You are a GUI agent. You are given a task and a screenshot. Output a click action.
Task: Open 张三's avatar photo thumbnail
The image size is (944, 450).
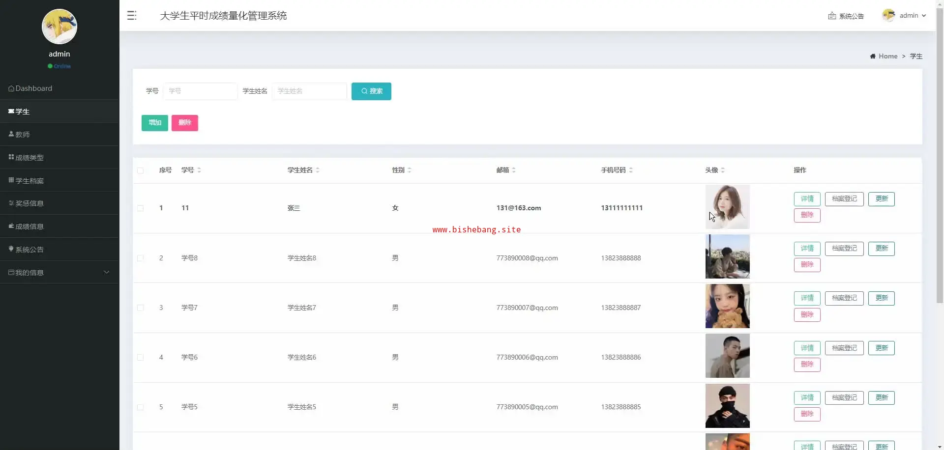(x=728, y=207)
